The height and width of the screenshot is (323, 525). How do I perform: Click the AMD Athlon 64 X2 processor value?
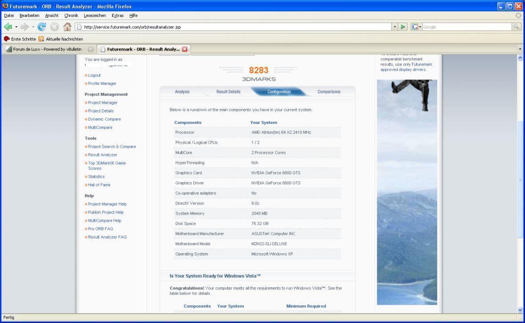pos(281,132)
